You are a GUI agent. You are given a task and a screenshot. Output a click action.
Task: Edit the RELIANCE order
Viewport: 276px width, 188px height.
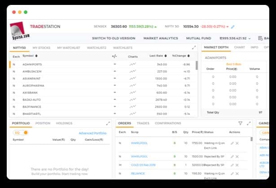point(232,174)
